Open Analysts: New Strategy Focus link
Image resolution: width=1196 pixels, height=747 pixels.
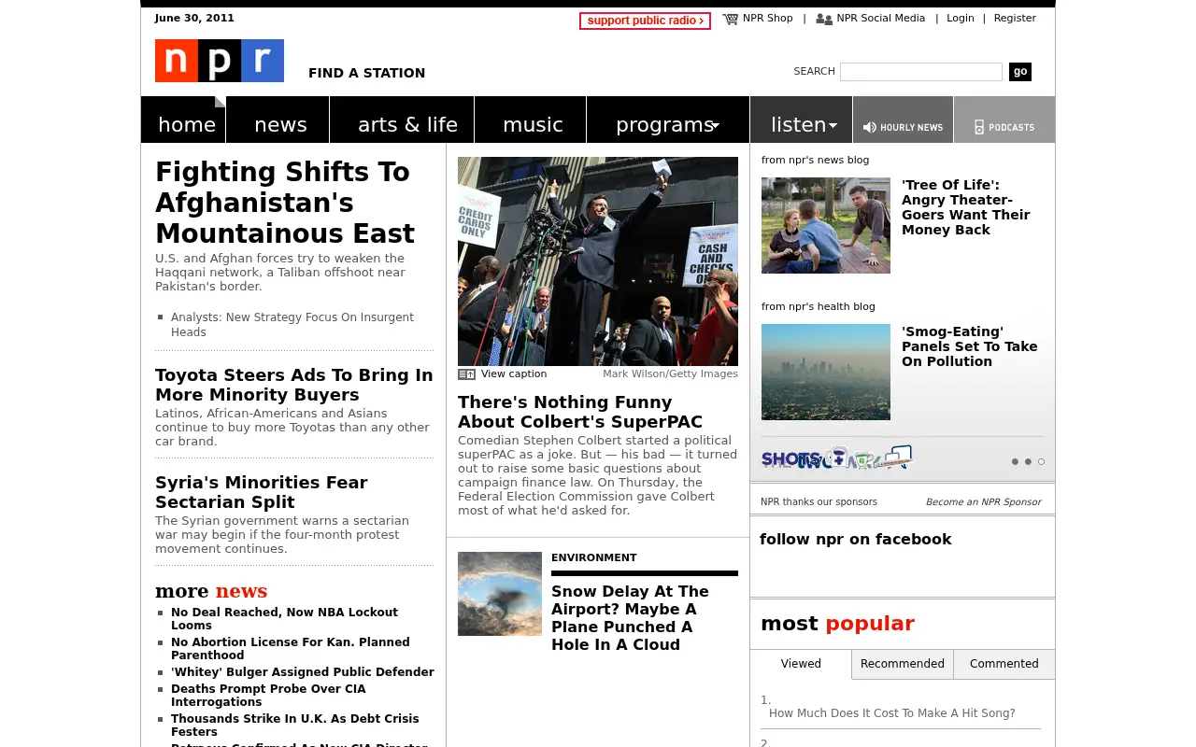pos(292,325)
